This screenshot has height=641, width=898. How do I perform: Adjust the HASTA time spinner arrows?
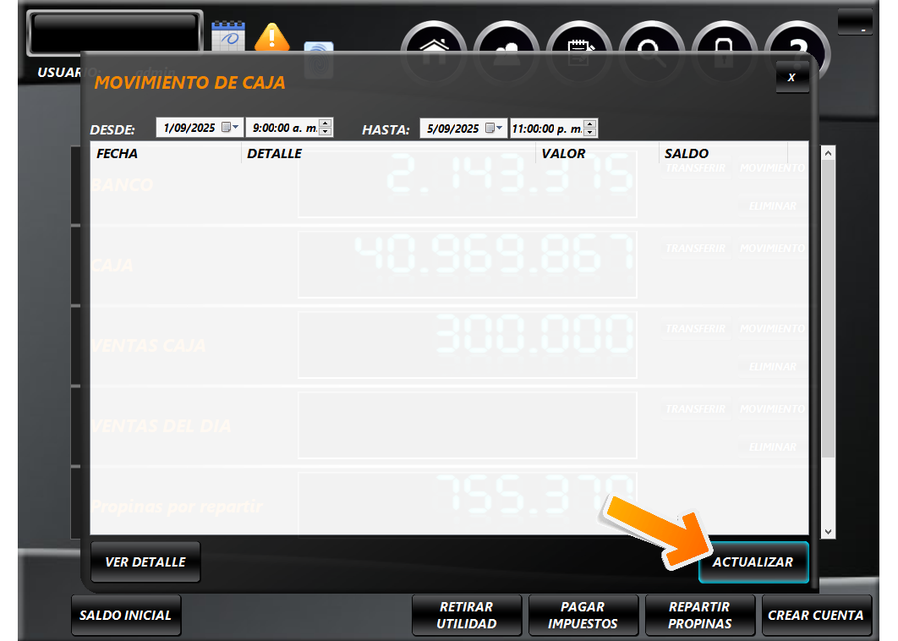[590, 129]
